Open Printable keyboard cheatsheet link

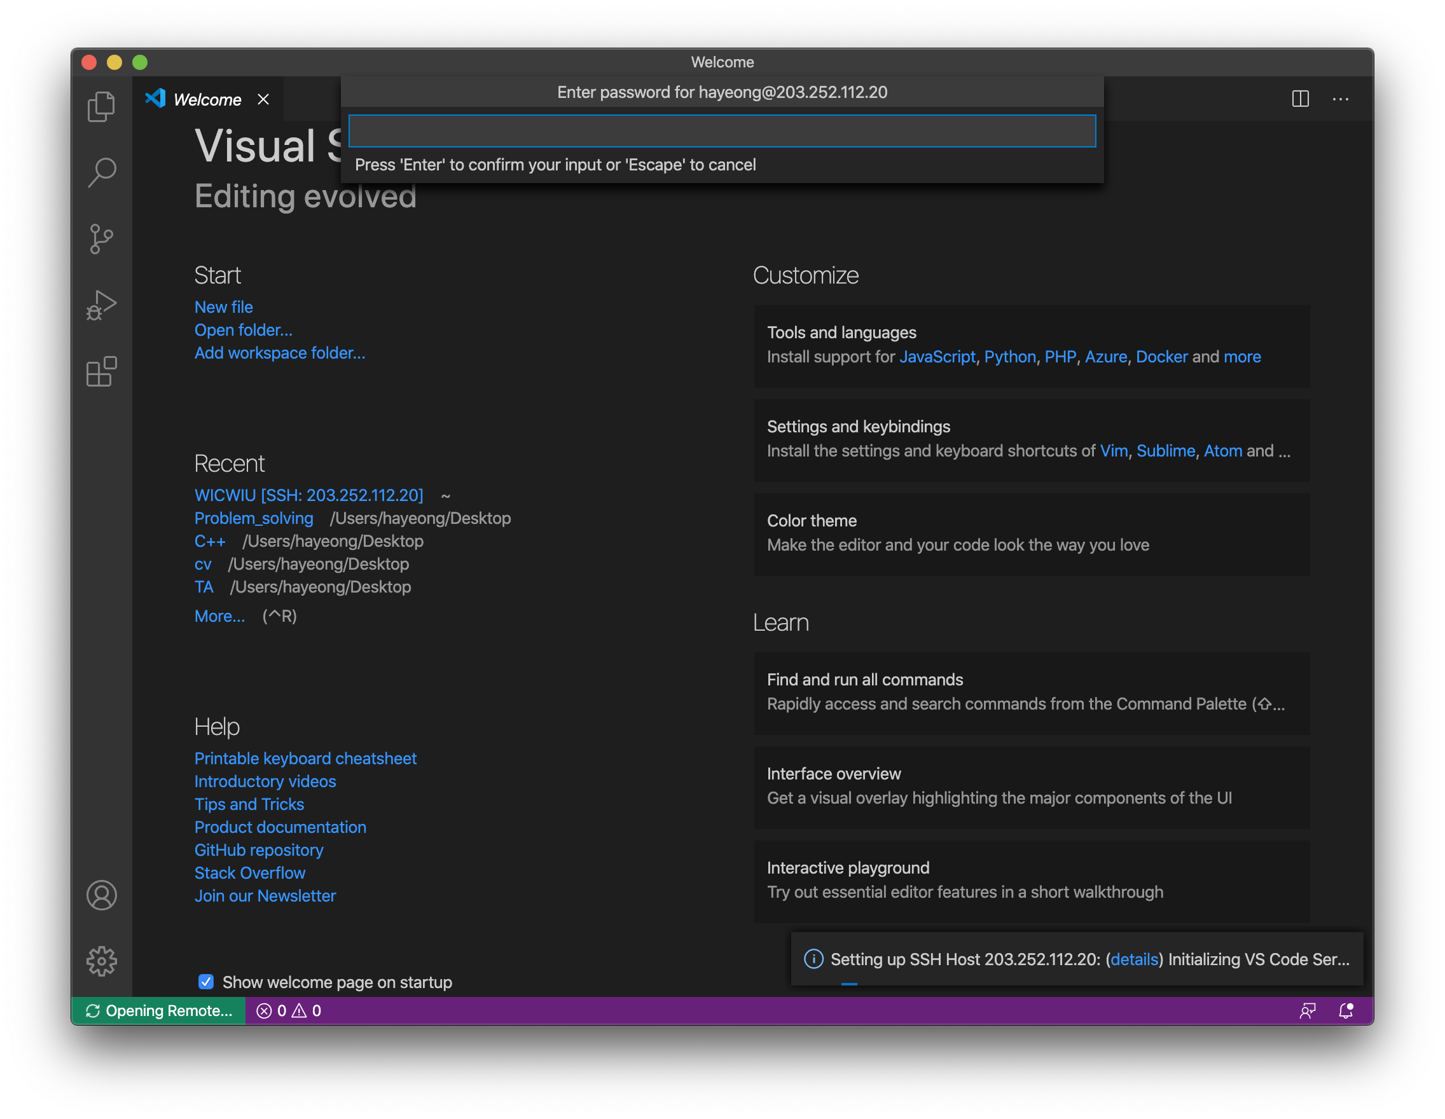pyautogui.click(x=306, y=758)
